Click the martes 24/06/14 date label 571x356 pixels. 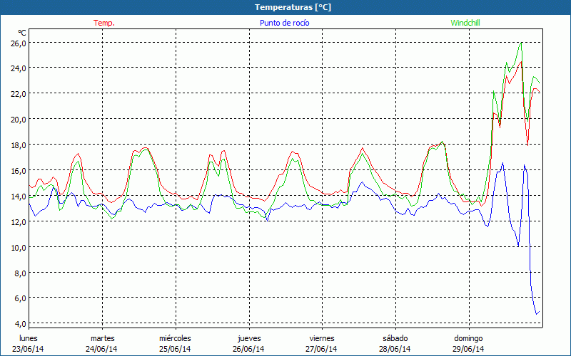102,344
